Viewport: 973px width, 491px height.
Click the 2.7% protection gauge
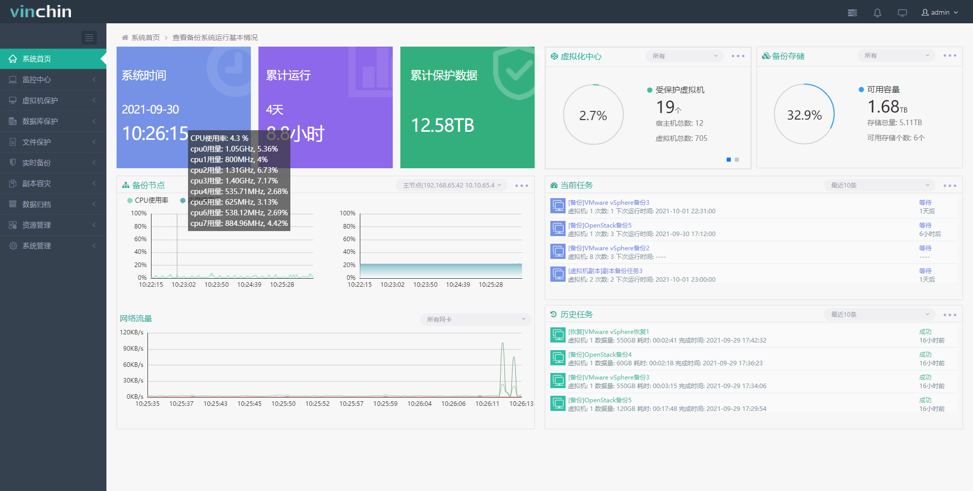[593, 115]
